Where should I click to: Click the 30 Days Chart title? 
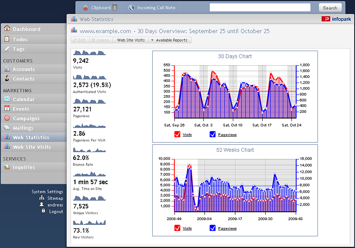235,56
